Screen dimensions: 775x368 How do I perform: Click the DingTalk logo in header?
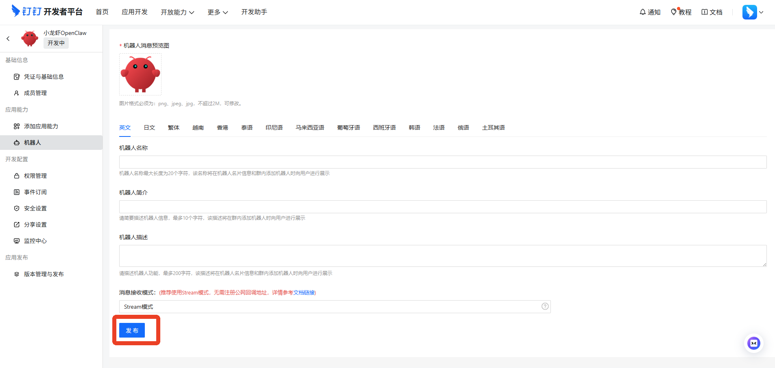tap(47, 11)
